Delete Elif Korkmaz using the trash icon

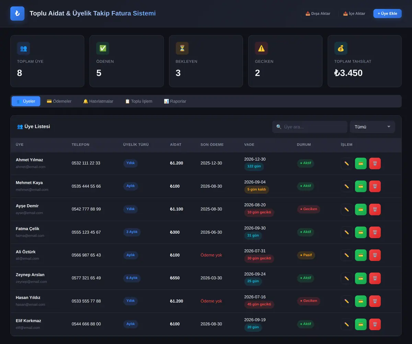(375, 324)
